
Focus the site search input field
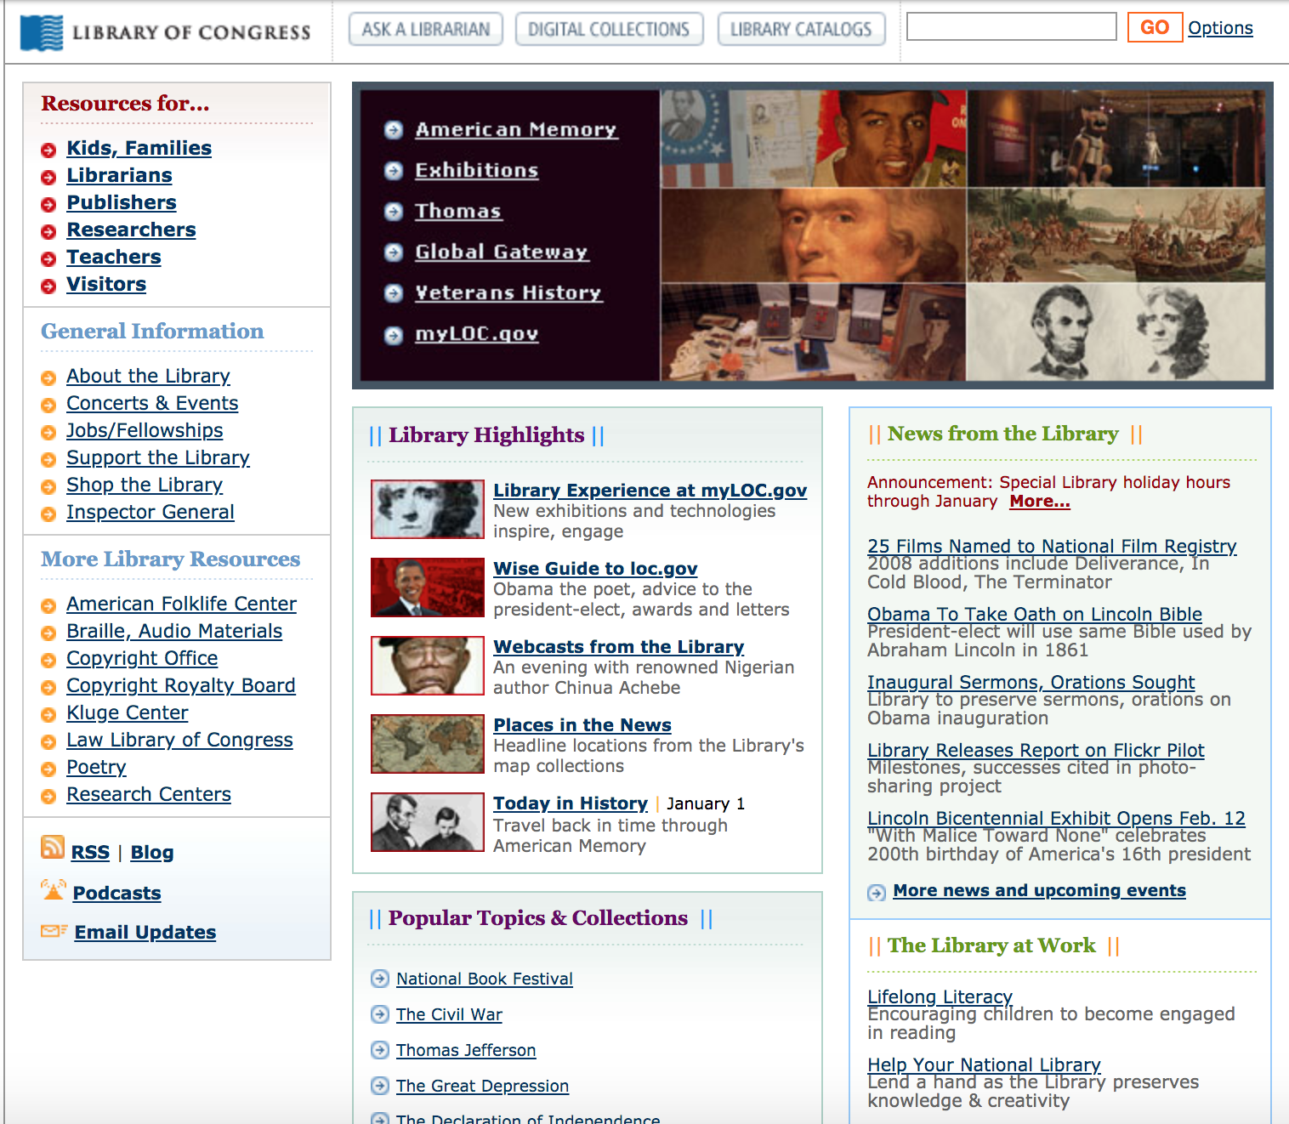click(1012, 26)
